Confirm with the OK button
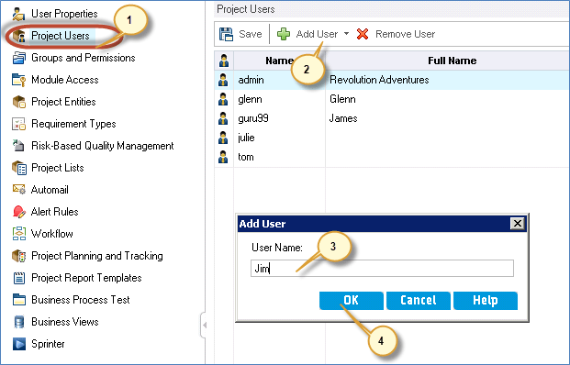 352,301
